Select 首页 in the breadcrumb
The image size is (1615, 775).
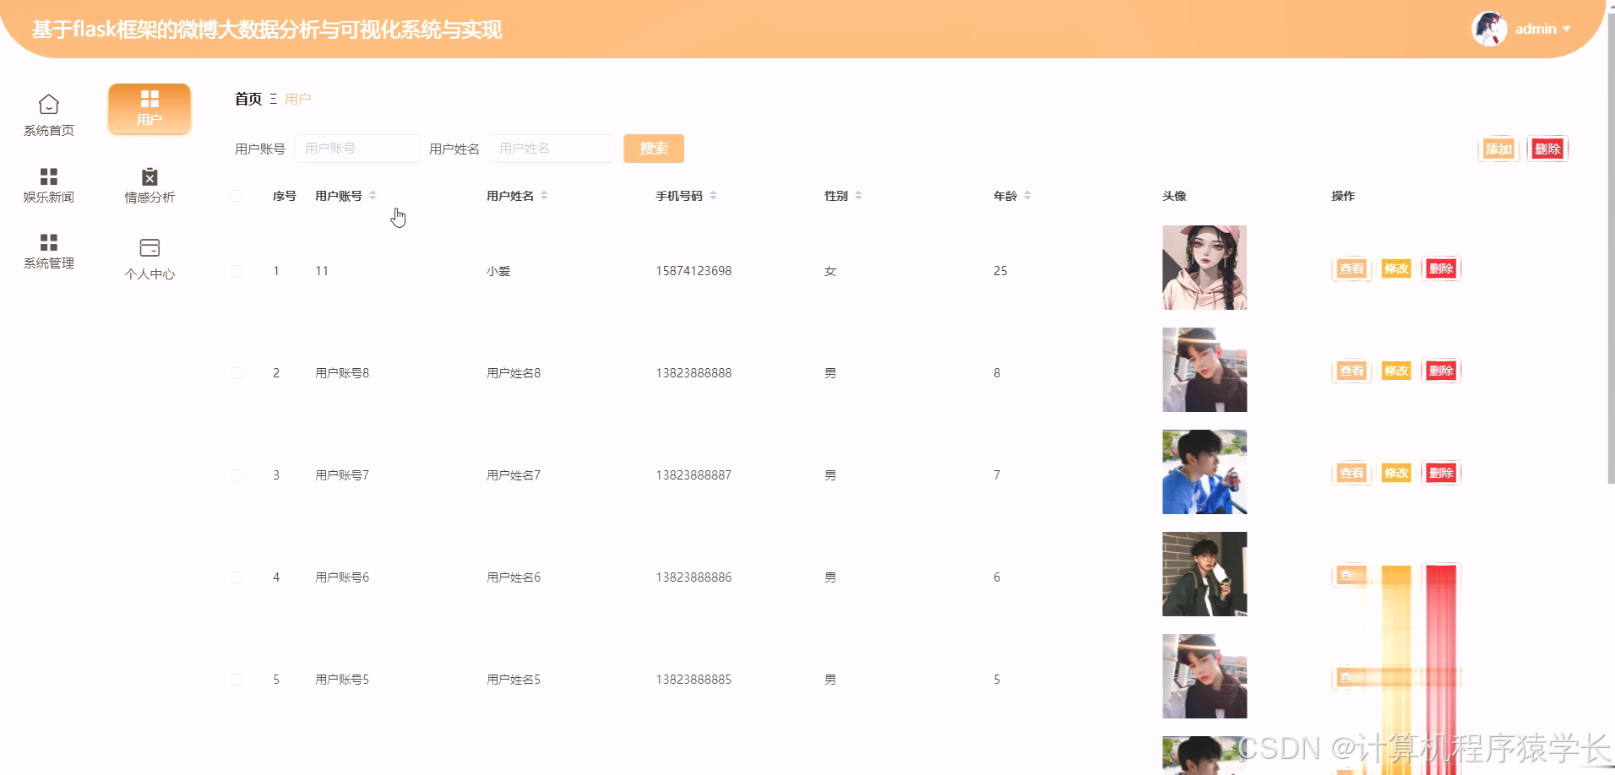point(247,99)
